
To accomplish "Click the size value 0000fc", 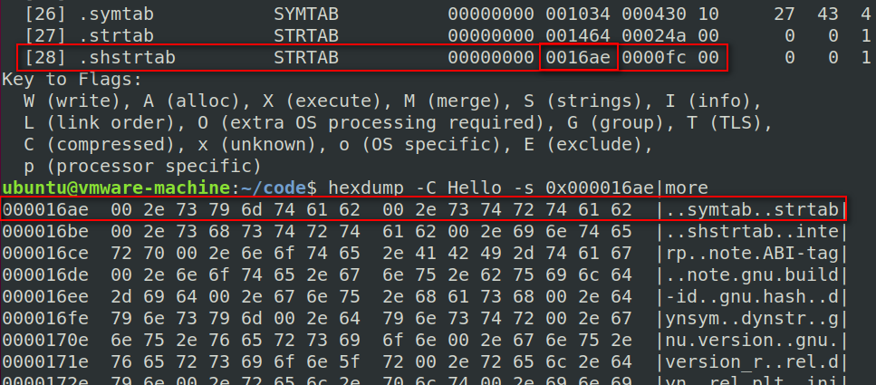I will click(x=655, y=57).
